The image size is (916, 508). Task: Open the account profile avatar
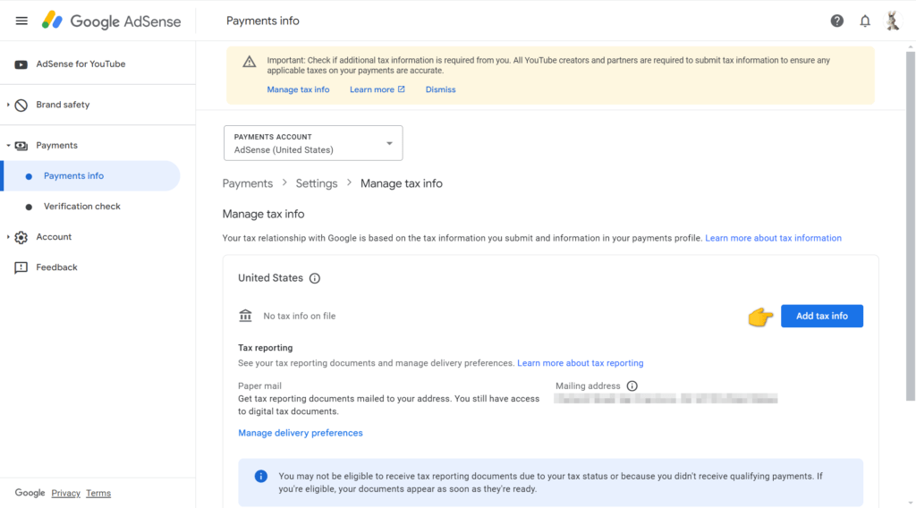coord(892,21)
